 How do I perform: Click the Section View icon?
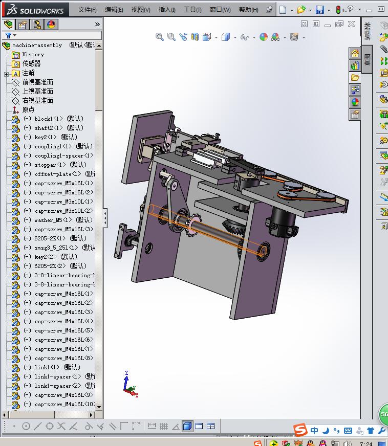(195, 37)
